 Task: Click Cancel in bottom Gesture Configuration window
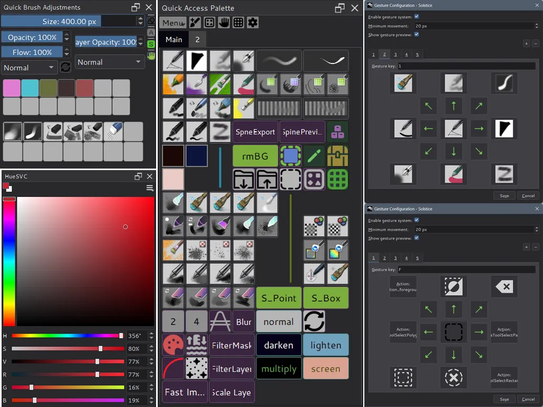528,399
